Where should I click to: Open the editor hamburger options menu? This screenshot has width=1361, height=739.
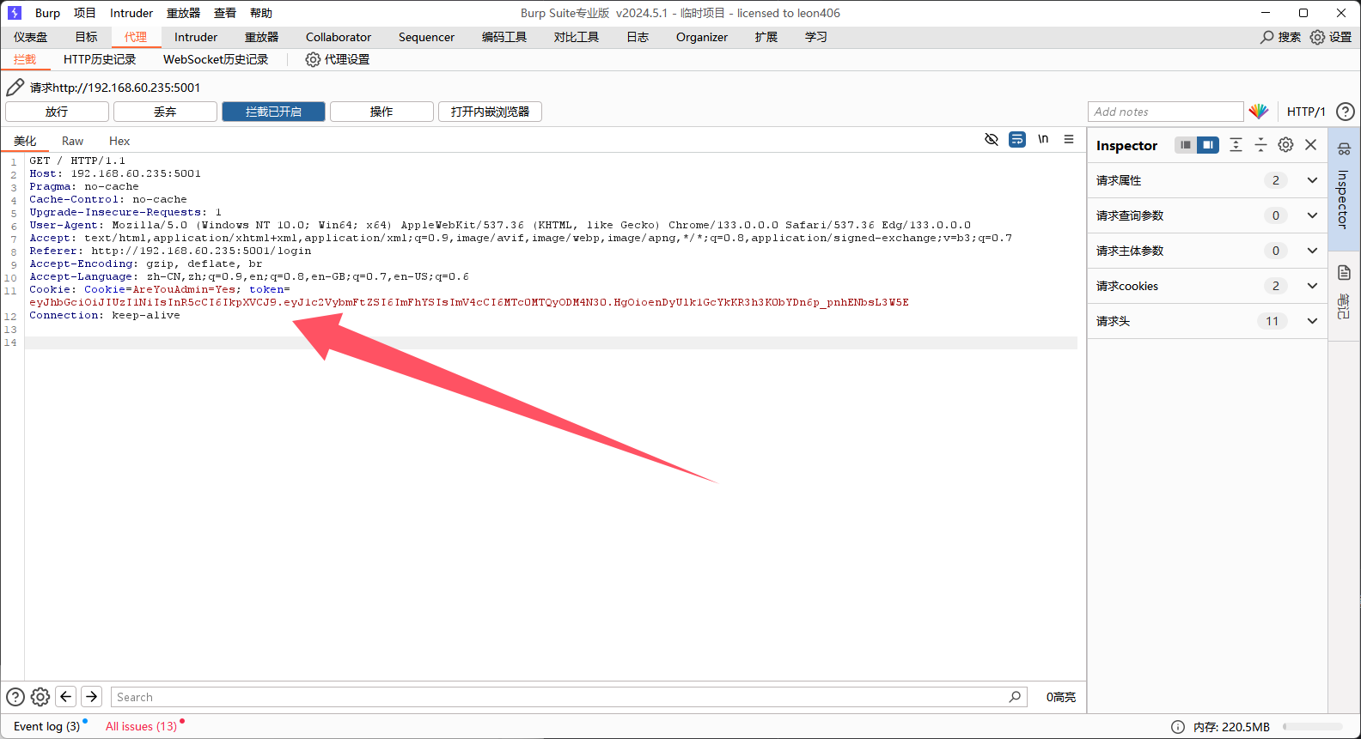pyautogui.click(x=1069, y=139)
